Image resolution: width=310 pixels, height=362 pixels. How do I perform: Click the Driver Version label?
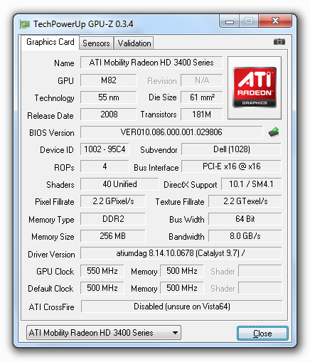point(51,255)
